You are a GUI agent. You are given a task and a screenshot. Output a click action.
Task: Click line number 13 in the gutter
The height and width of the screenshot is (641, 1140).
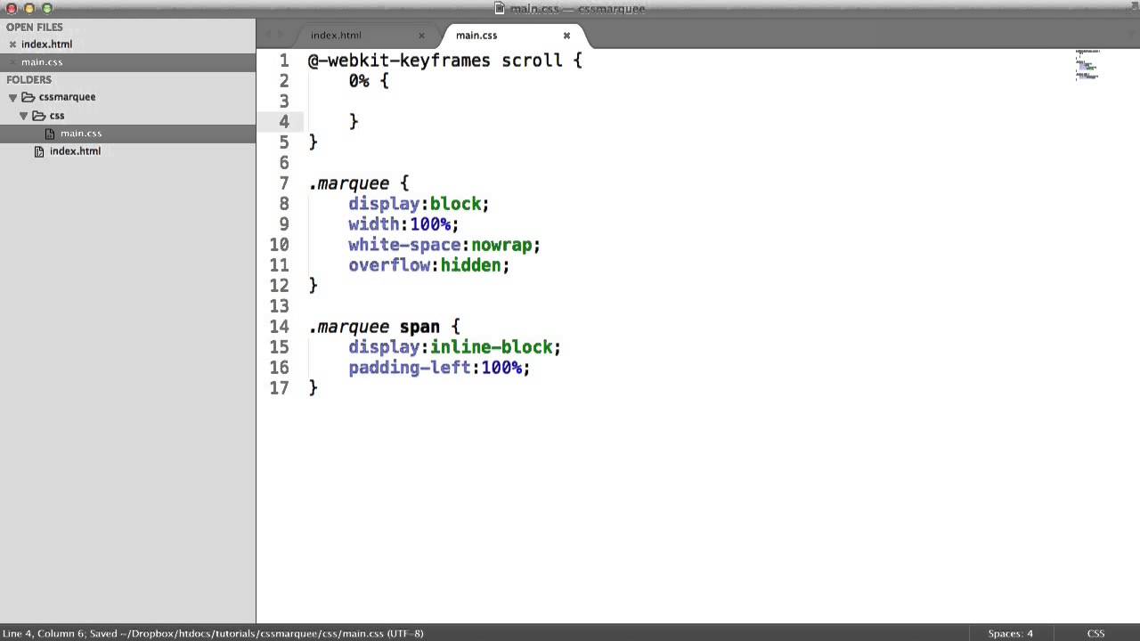[279, 306]
